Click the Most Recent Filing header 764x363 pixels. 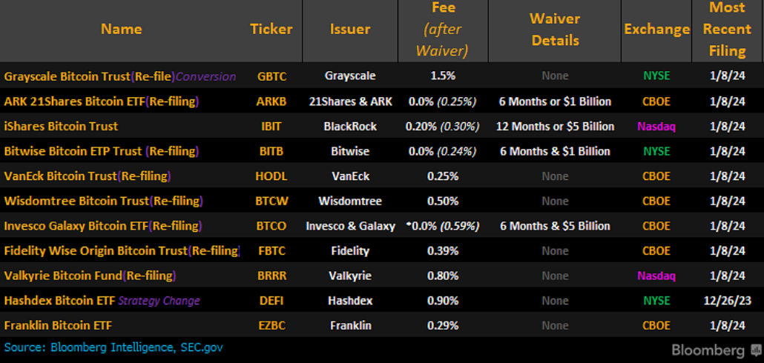(x=727, y=30)
